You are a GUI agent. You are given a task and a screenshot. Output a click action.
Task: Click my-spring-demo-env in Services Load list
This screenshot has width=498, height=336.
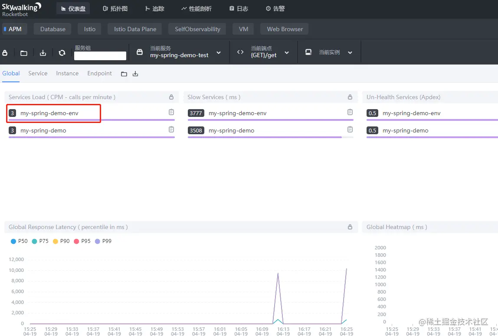[49, 113]
